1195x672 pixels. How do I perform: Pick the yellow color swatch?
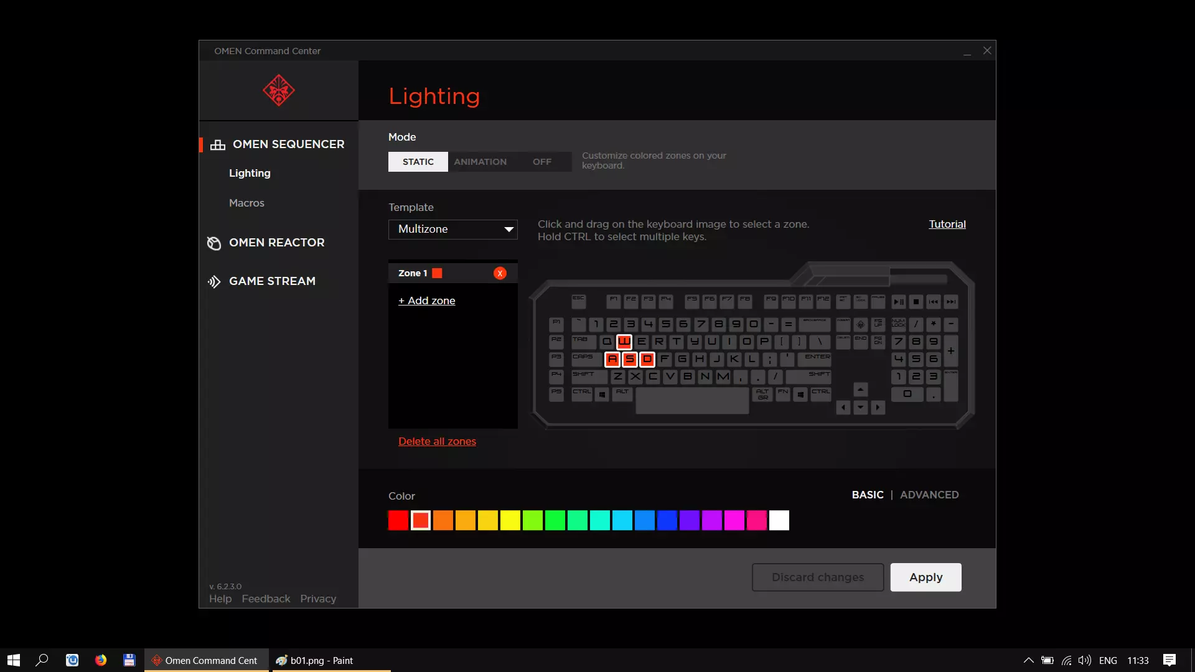(x=510, y=520)
